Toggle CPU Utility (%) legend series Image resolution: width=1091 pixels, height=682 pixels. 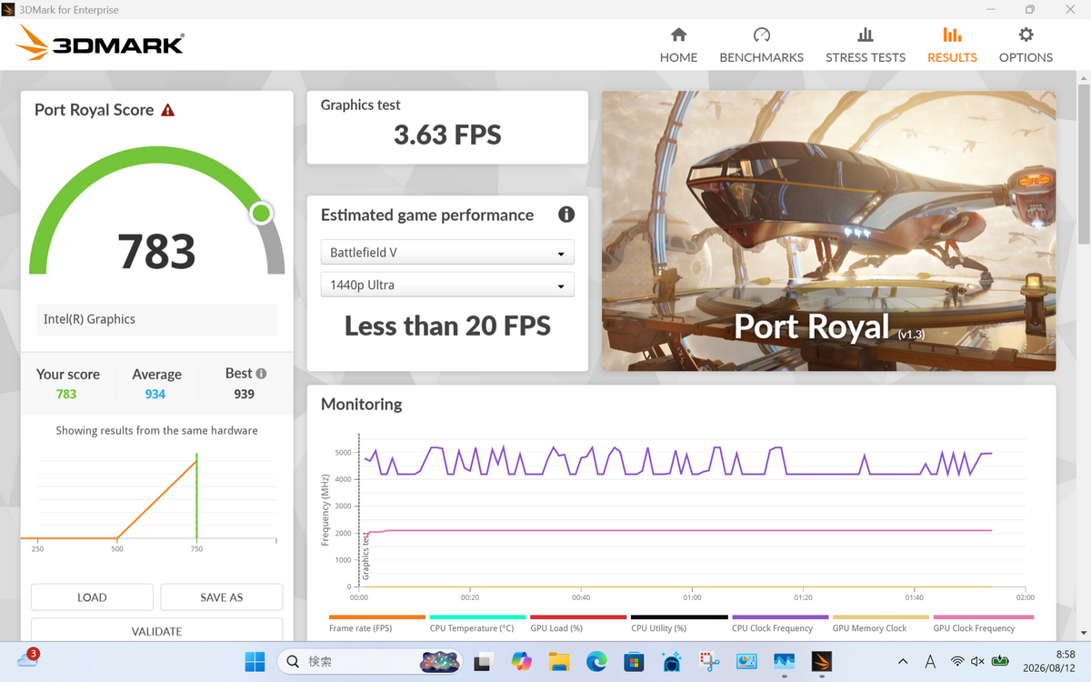[x=679, y=624]
